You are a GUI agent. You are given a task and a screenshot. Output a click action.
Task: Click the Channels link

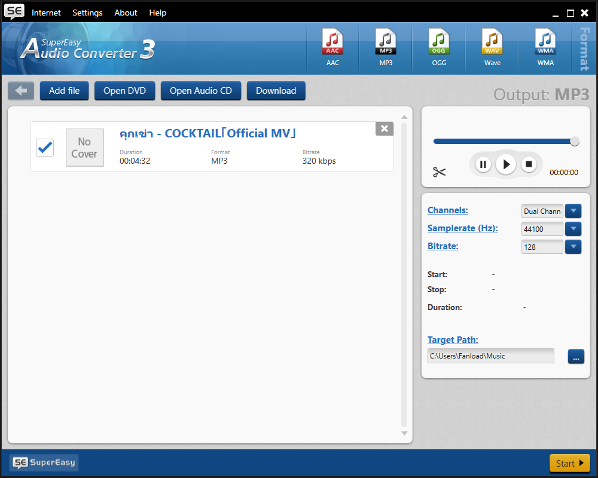(x=447, y=210)
